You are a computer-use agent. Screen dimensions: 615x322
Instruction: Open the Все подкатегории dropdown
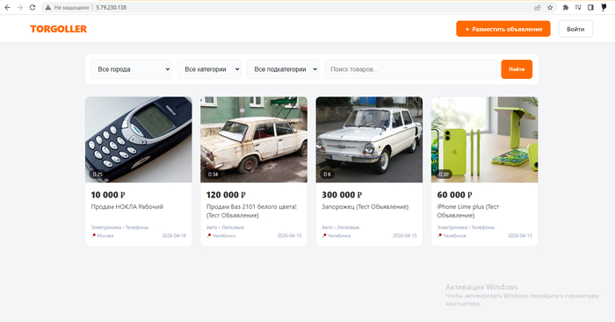(283, 69)
